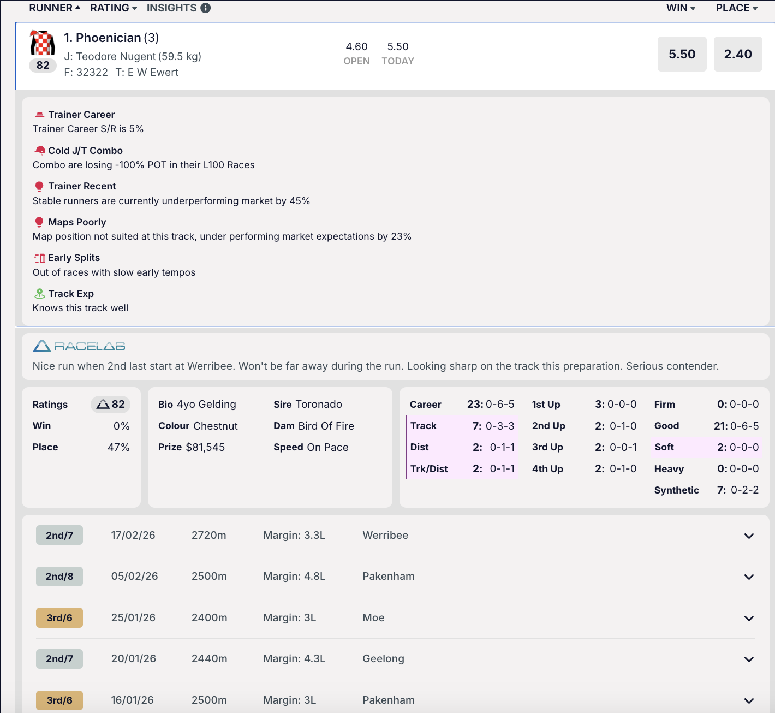Click the 2nd/8 Pakenham result badge
Viewport: 775px width, 713px height.
coord(59,576)
